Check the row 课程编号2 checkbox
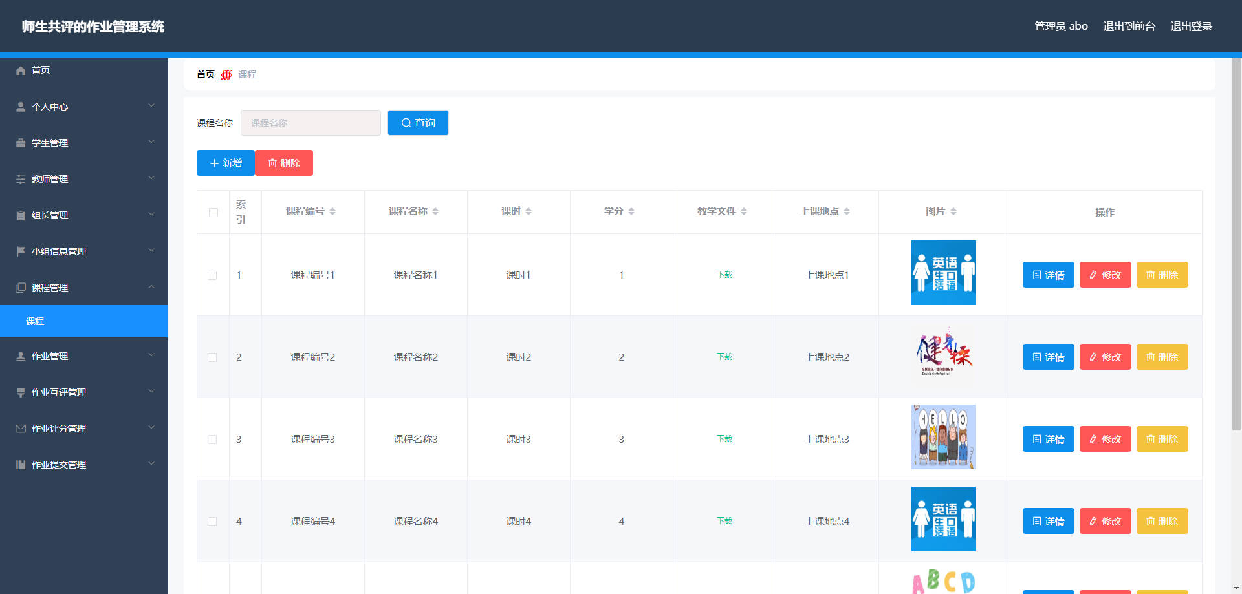1242x594 pixels. (212, 357)
